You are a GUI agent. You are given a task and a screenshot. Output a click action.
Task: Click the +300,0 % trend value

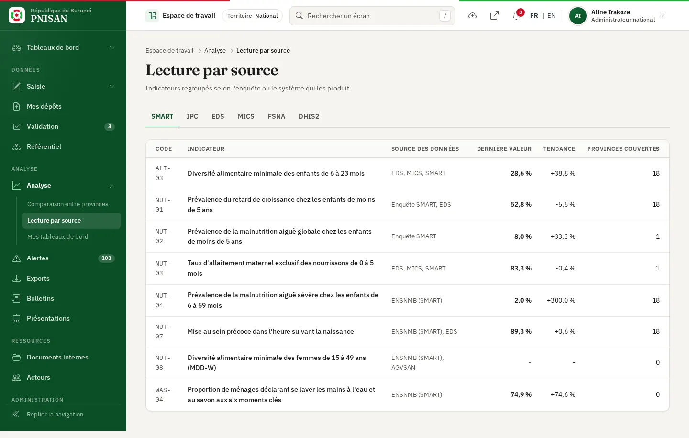pyautogui.click(x=561, y=300)
